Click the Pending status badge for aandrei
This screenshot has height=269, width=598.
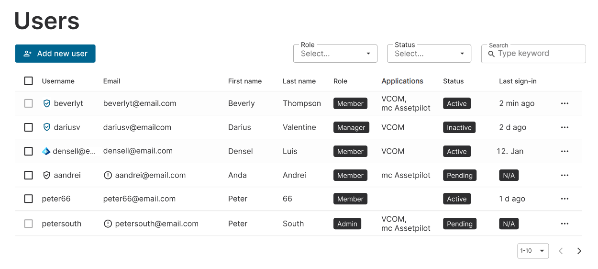(x=459, y=175)
